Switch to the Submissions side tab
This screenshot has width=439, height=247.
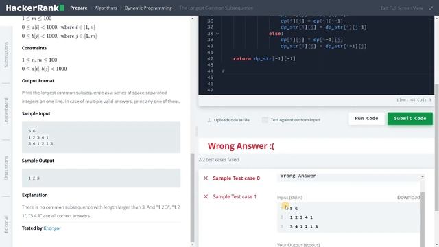click(6, 55)
